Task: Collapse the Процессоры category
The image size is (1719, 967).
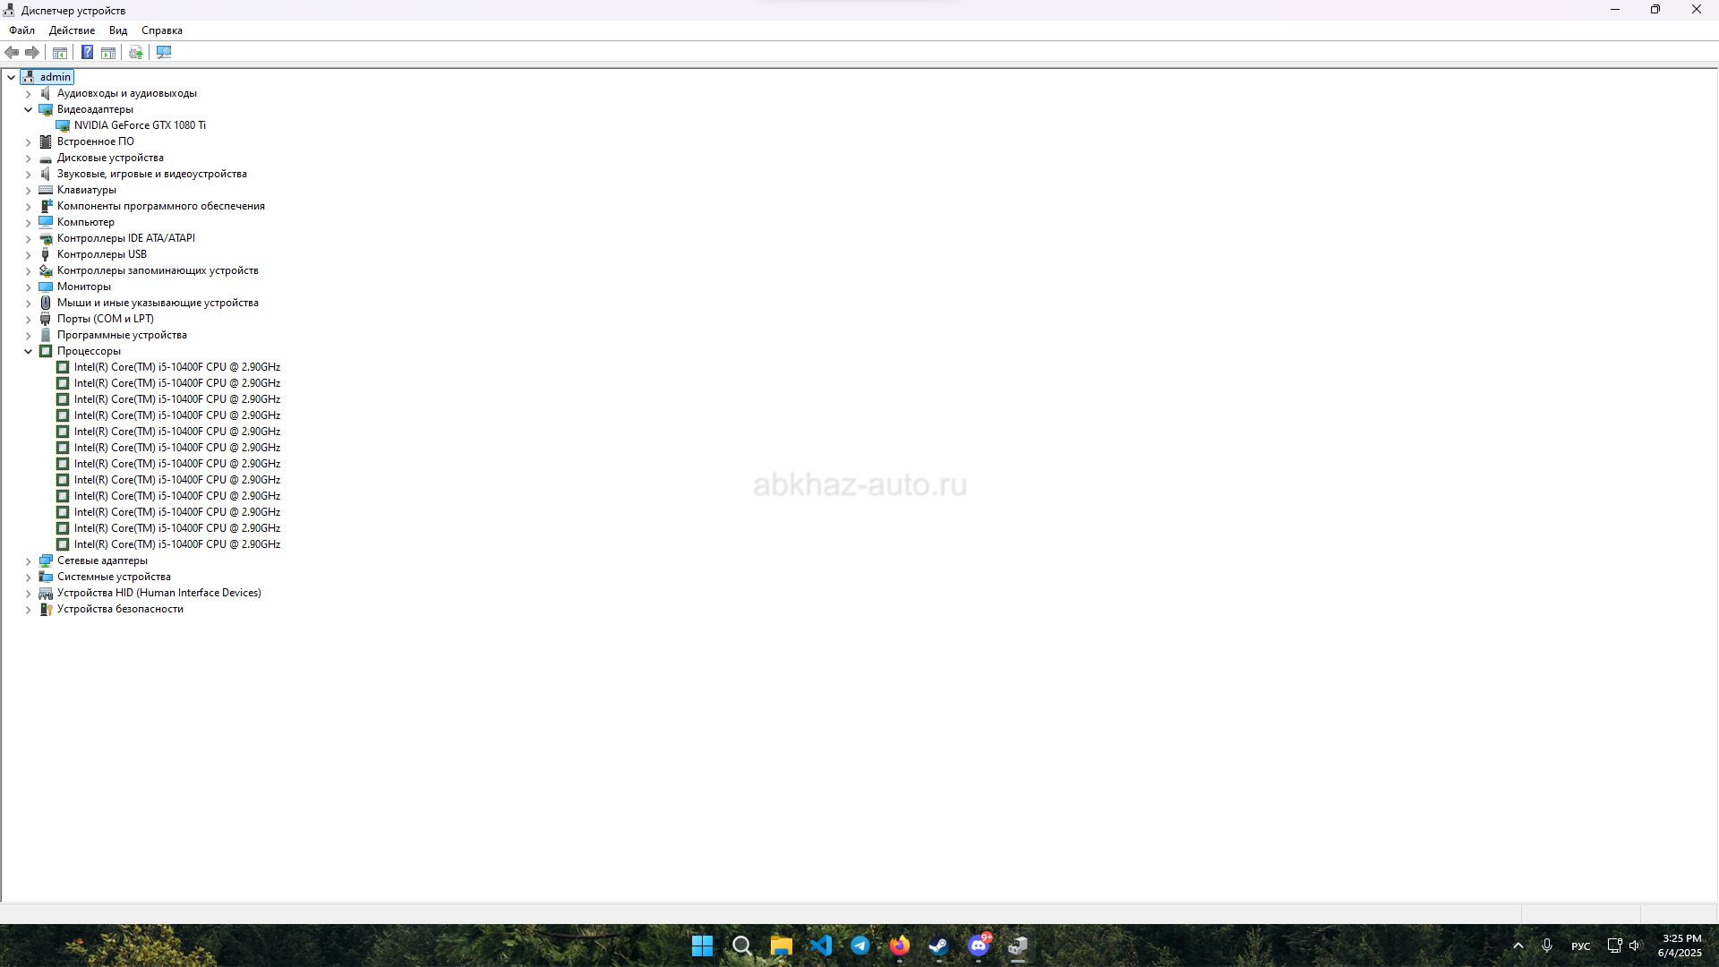Action: (28, 351)
